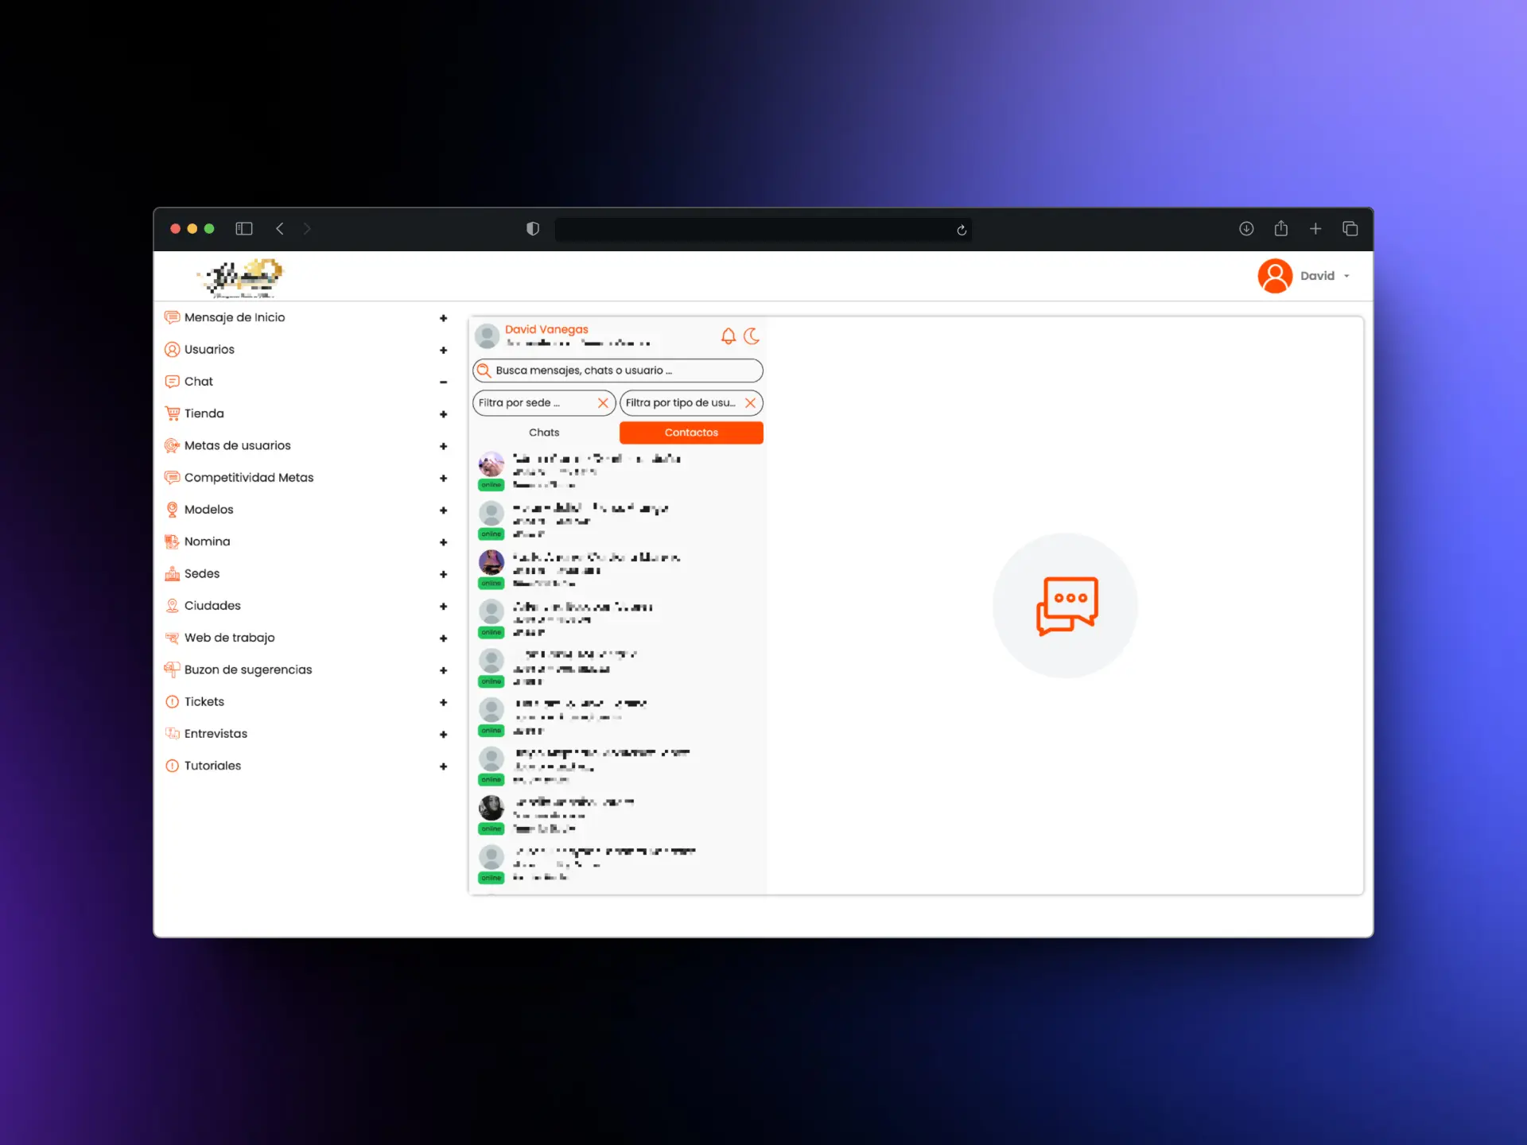This screenshot has width=1527, height=1145.
Task: Open the Modelos sidebar menu label
Action: coord(208,510)
